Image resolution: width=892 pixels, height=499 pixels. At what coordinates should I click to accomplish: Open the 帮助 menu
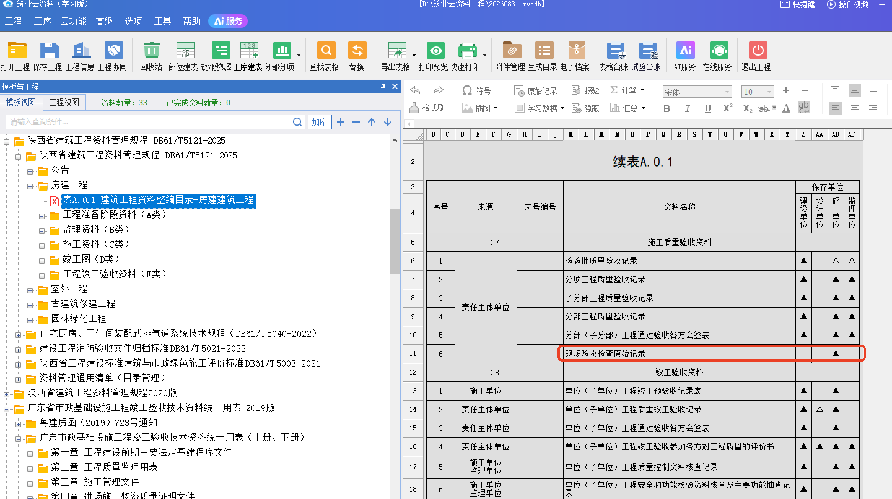[191, 21]
